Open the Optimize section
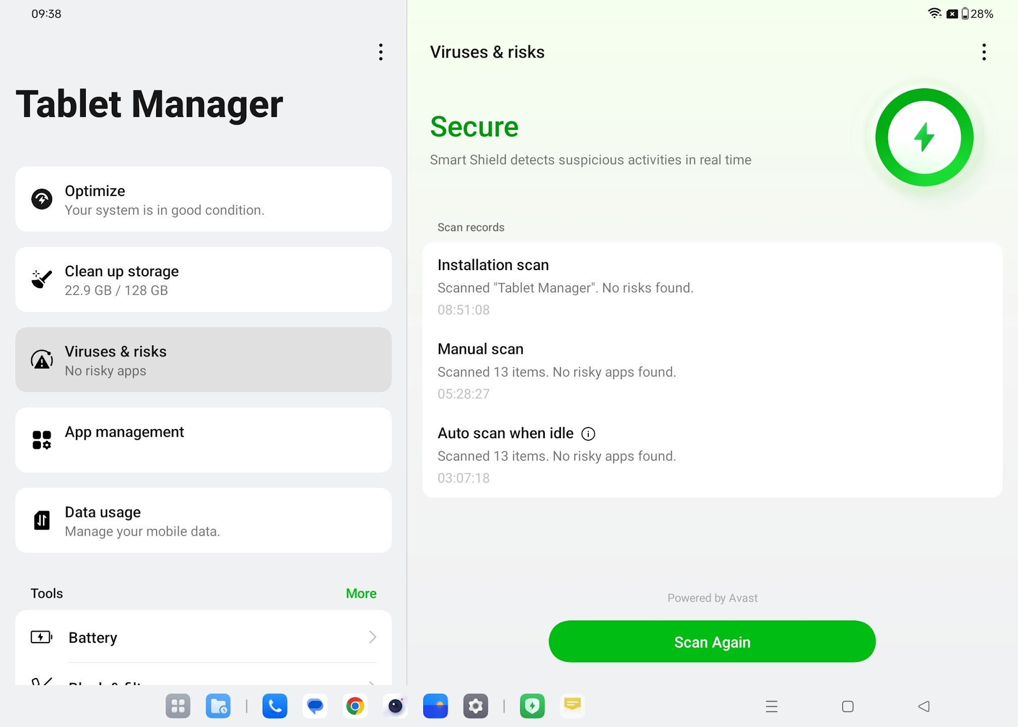1018x727 pixels. 203,199
